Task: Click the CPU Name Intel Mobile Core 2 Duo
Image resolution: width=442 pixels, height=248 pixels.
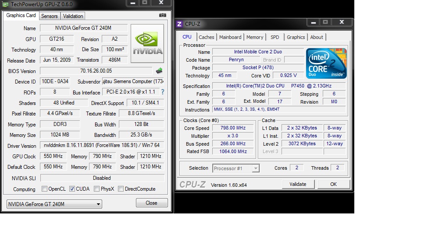Action: (258, 52)
